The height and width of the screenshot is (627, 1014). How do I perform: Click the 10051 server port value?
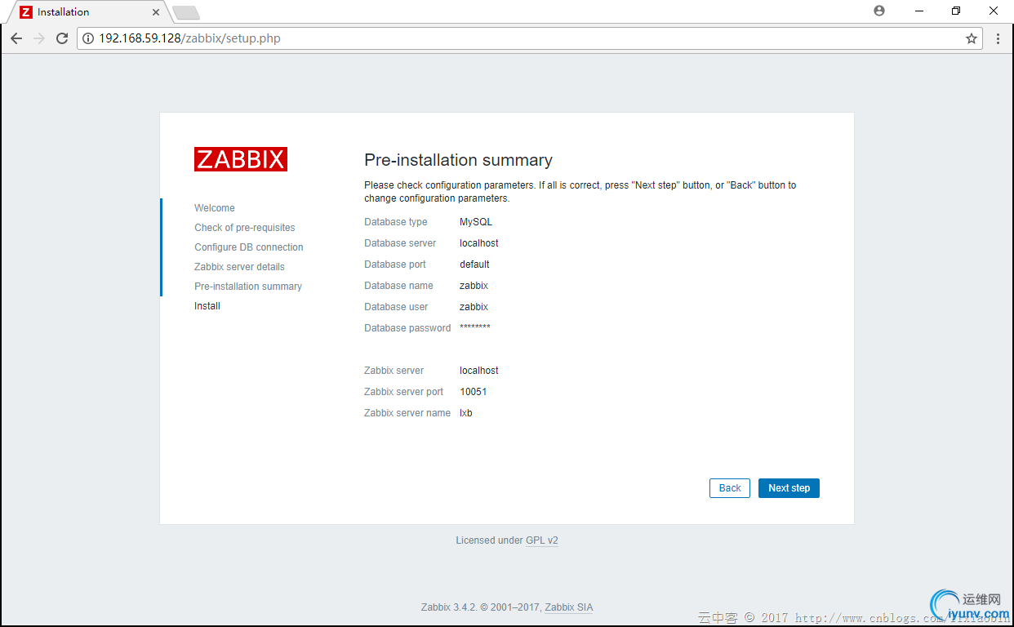474,392
